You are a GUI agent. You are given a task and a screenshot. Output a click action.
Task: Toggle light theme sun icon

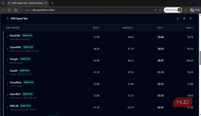[x=191, y=18]
